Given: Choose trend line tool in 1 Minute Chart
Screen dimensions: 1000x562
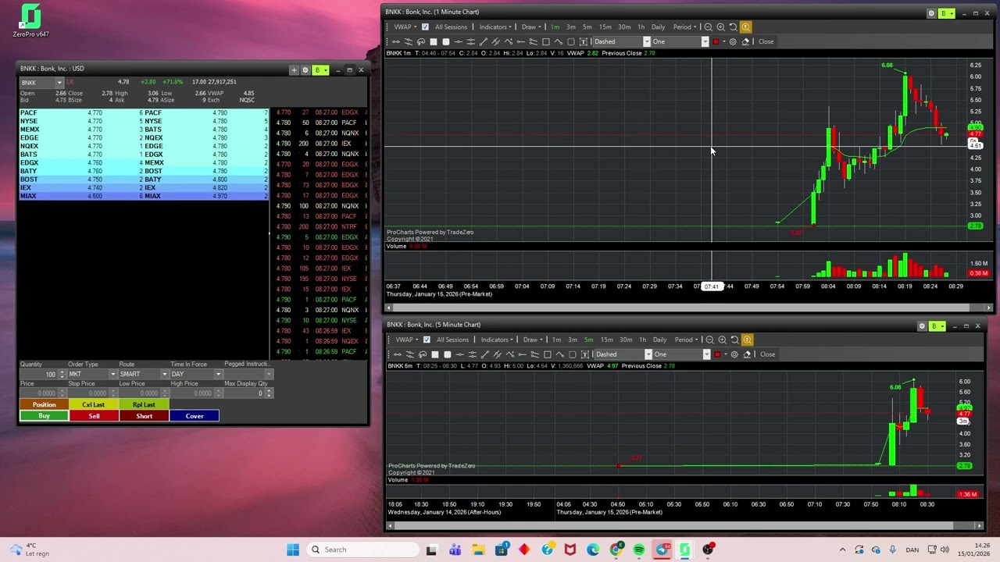Looking at the screenshot, I should point(484,41).
